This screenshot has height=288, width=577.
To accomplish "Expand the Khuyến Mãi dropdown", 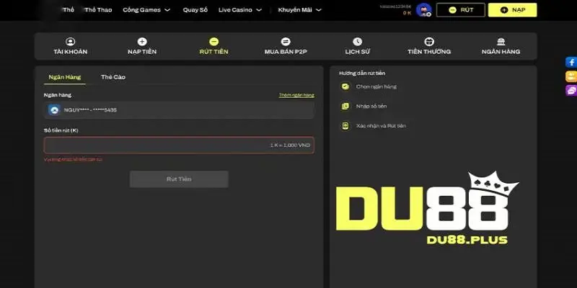I will (297, 10).
